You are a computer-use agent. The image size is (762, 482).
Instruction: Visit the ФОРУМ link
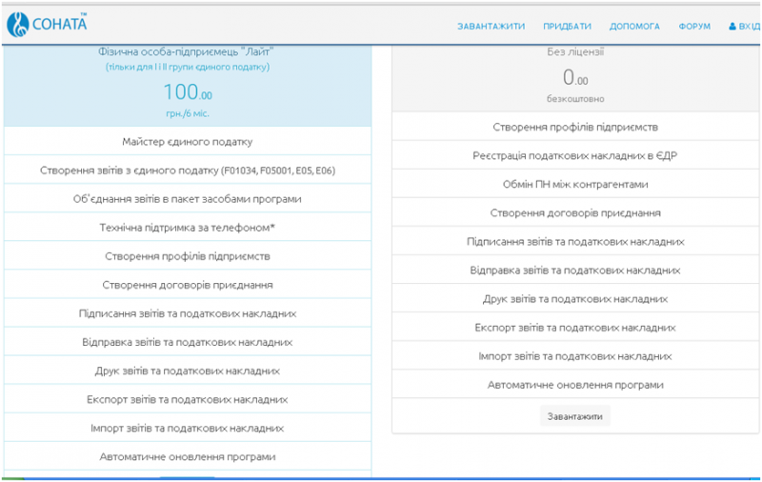tap(694, 27)
